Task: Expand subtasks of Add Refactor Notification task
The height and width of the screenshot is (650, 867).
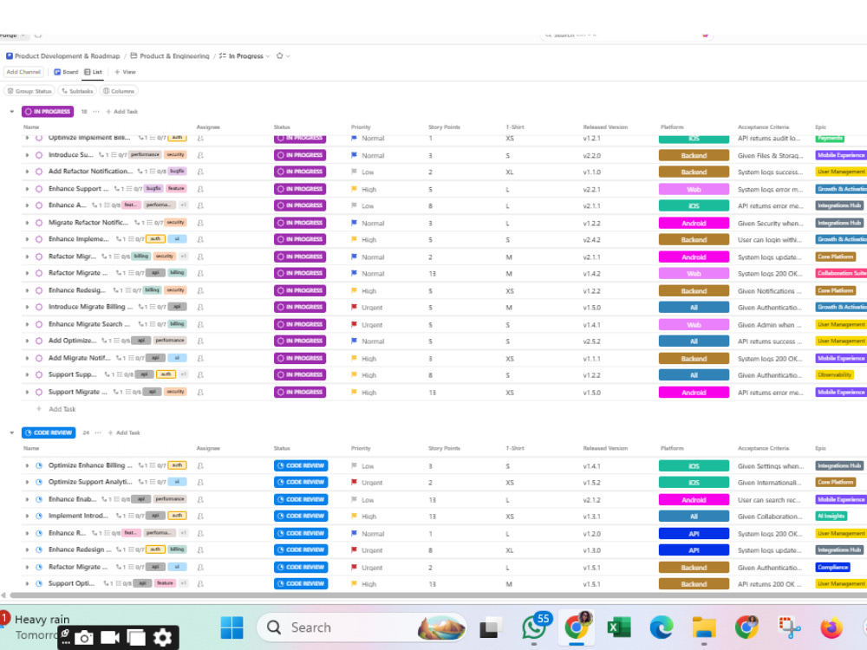Action: tap(27, 172)
